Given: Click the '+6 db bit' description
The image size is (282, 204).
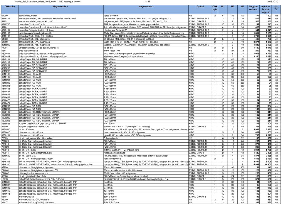Looking at the screenshot, I should 108,48.
